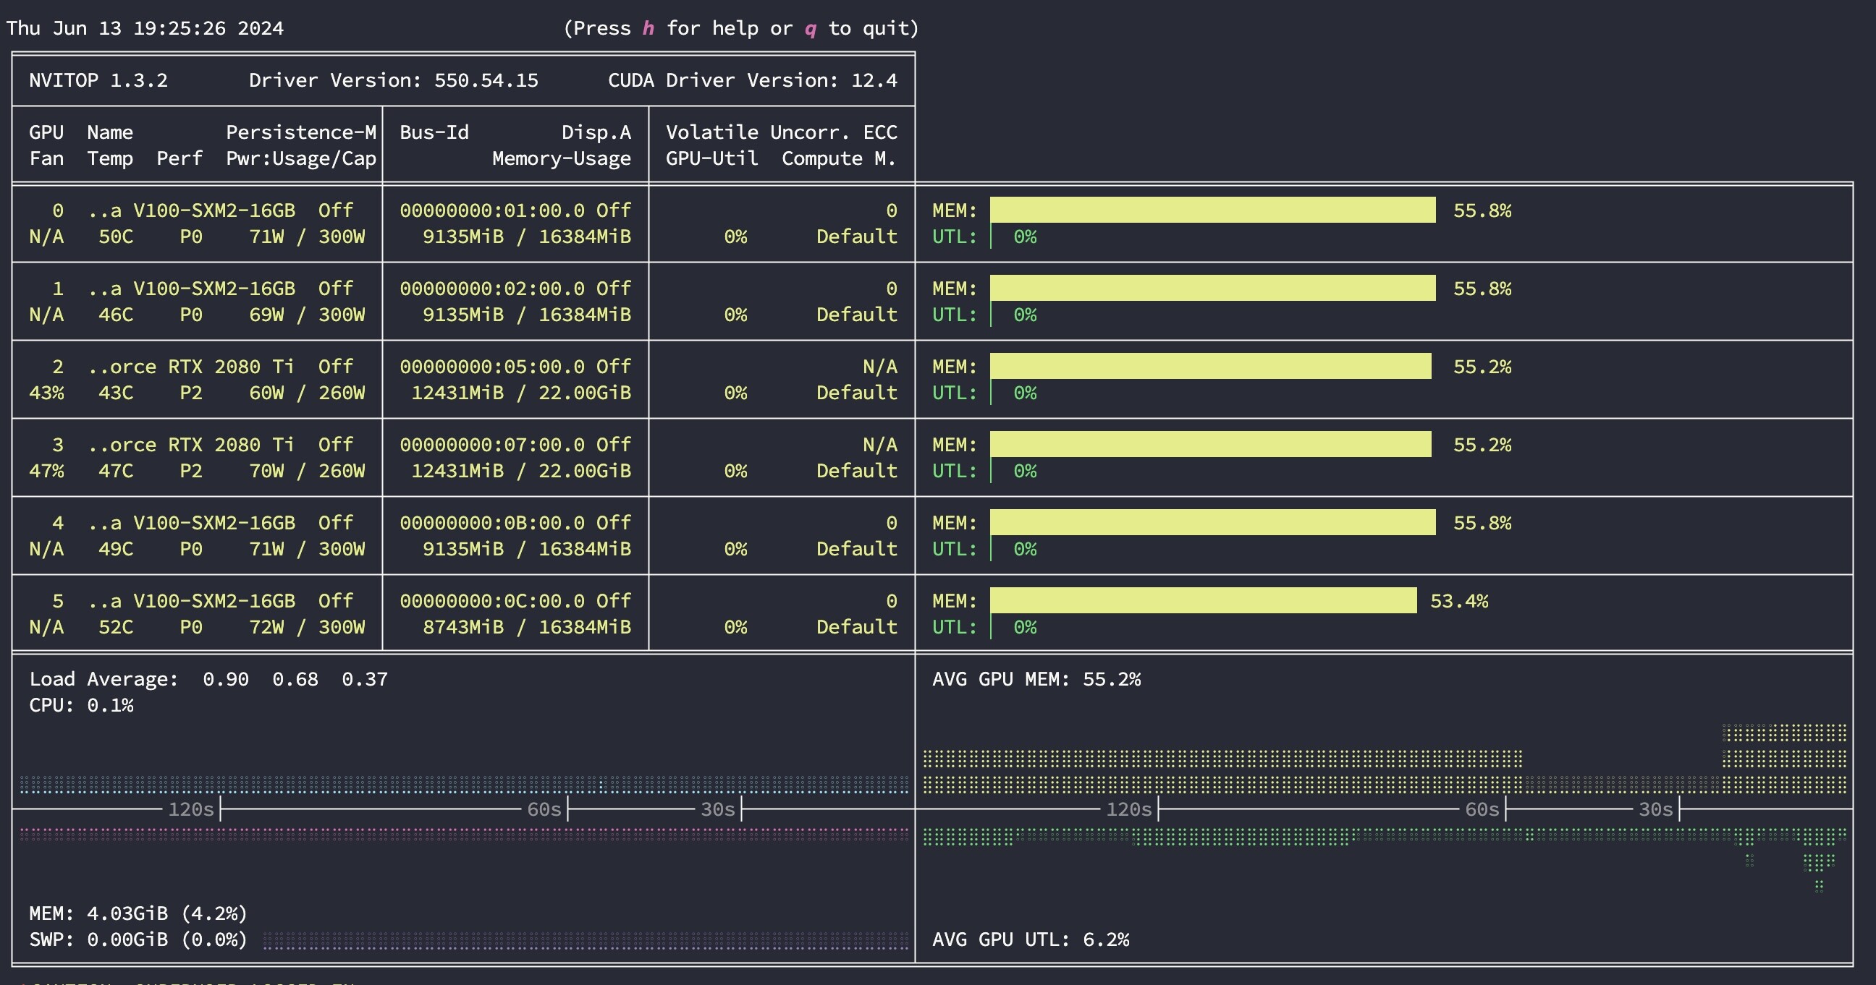Click Driver Version: 550.54.15
This screenshot has width=1876, height=985.
[x=393, y=80]
